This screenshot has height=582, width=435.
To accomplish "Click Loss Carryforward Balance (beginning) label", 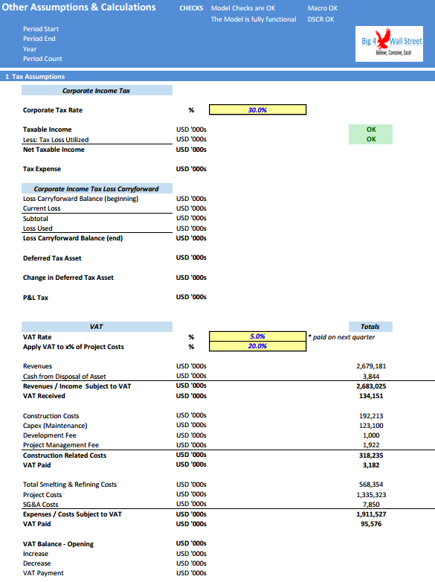I will [x=80, y=199].
